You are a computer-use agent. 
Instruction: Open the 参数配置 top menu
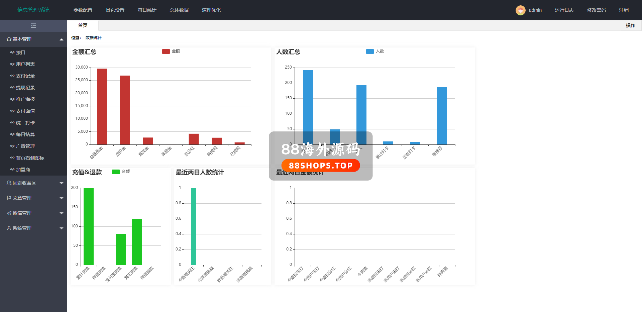pyautogui.click(x=83, y=10)
